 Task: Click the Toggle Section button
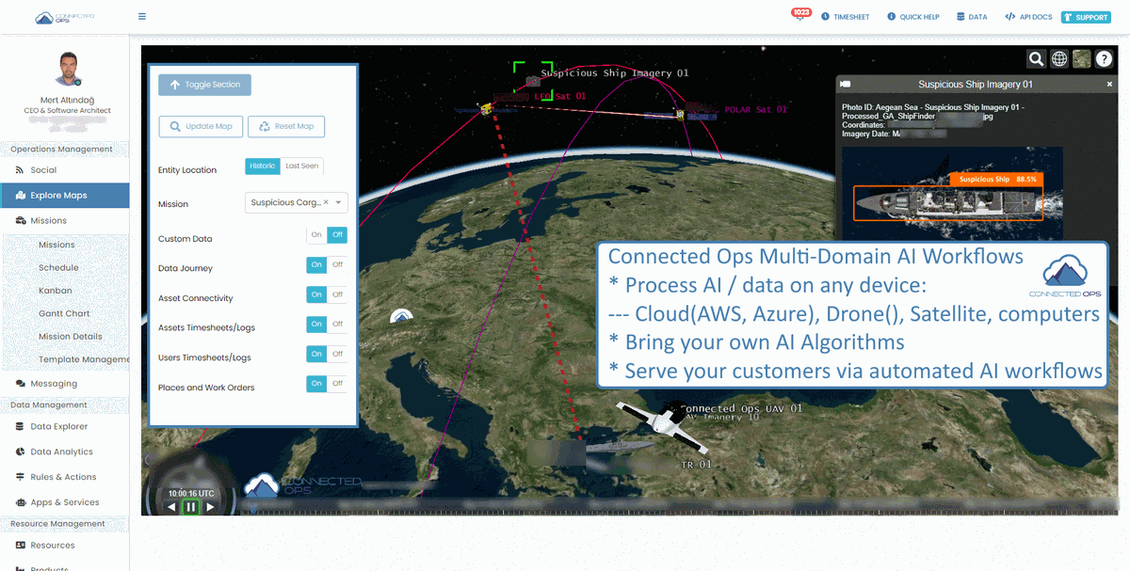[x=204, y=85]
